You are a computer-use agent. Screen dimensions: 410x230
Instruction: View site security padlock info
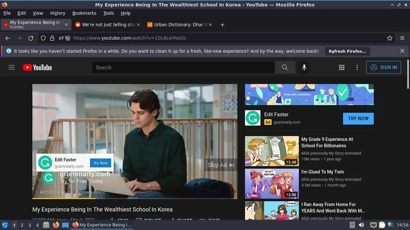(52, 38)
